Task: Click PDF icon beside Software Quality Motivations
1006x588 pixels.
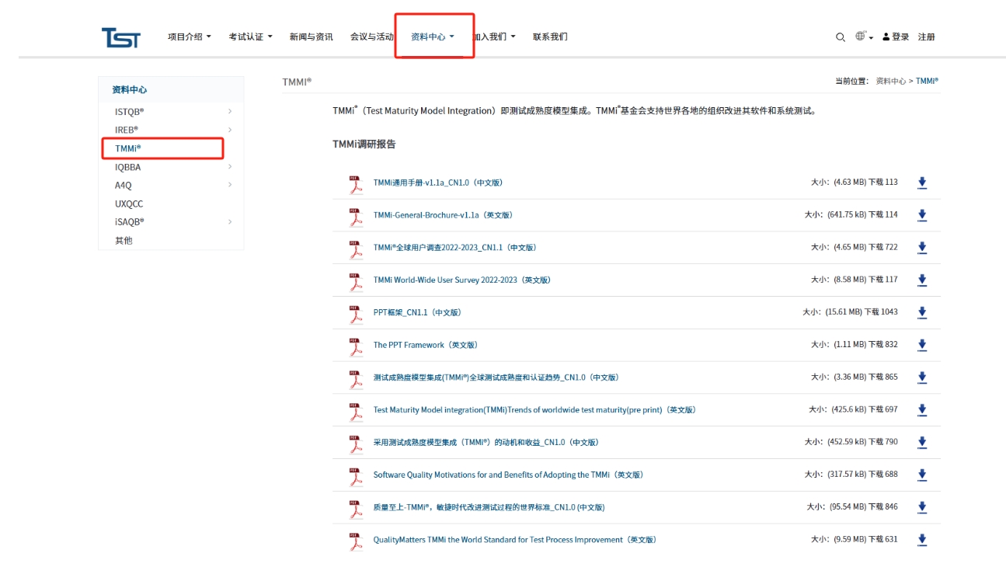Action: (x=356, y=476)
